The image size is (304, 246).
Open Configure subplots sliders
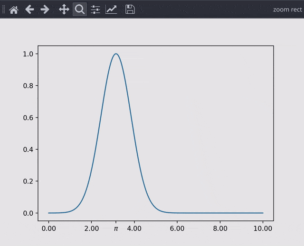(x=95, y=9)
